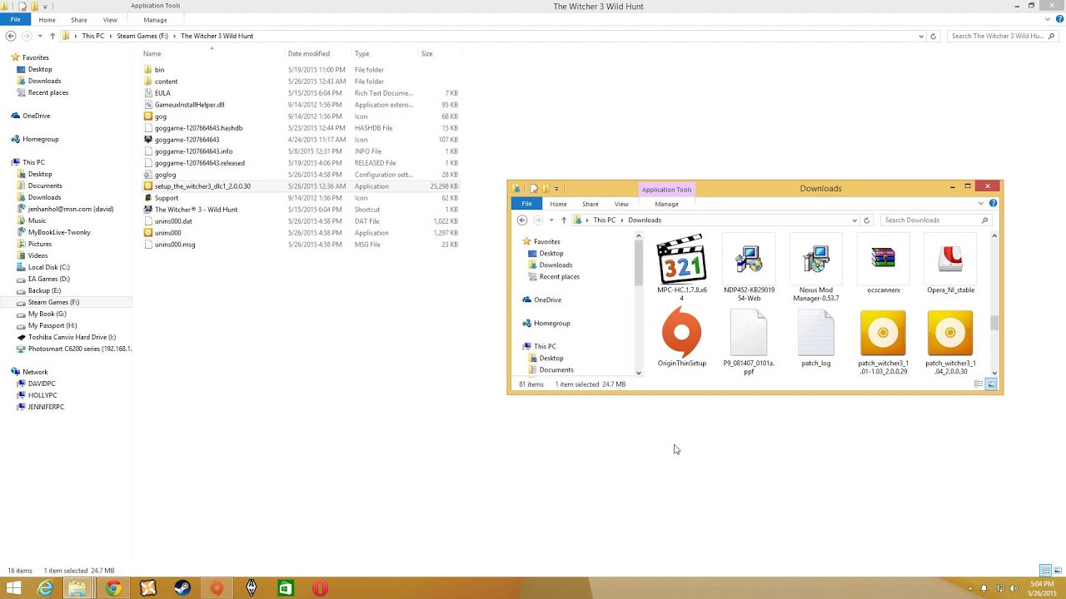
Task: Open Home tab in Witcher 3 window
Action: (47, 19)
